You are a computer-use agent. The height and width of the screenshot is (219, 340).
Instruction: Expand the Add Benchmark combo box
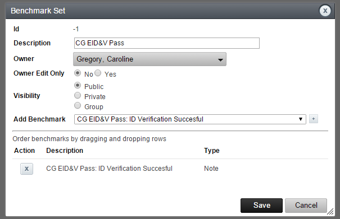tap(190, 119)
